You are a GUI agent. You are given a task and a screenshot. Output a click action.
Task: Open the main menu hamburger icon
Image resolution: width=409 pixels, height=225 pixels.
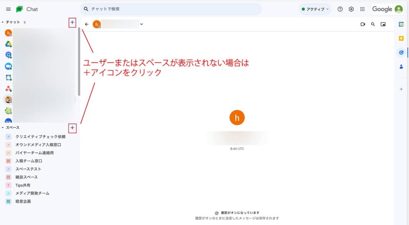[x=8, y=9]
